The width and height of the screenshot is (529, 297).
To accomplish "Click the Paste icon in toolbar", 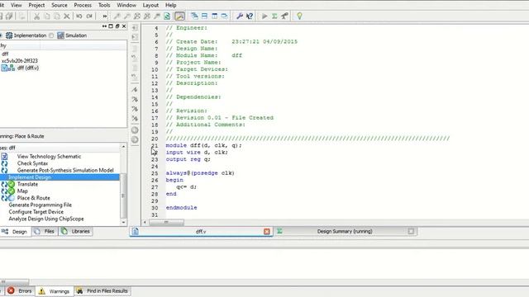I will click(57, 16).
